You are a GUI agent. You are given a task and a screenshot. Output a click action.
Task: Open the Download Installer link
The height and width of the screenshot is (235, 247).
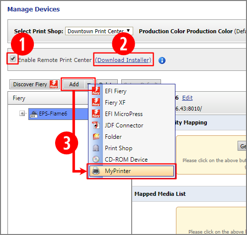[123, 60]
